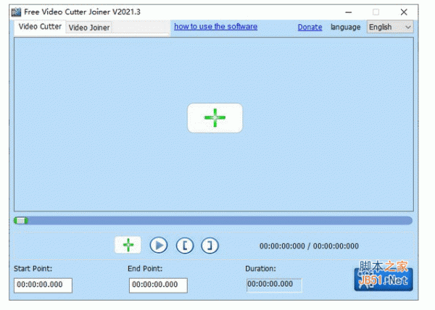435x310 pixels.
Task: Click the 'language' label
Action: (x=345, y=27)
